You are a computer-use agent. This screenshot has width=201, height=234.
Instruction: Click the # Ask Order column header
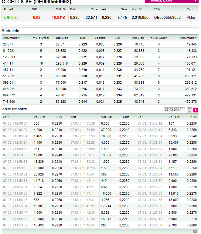click(x=158, y=38)
